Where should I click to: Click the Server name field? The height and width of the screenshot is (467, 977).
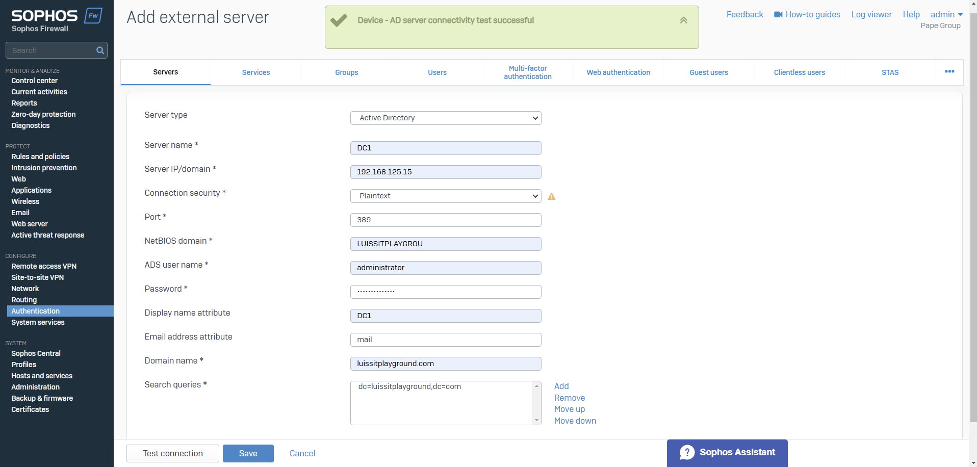(x=446, y=148)
